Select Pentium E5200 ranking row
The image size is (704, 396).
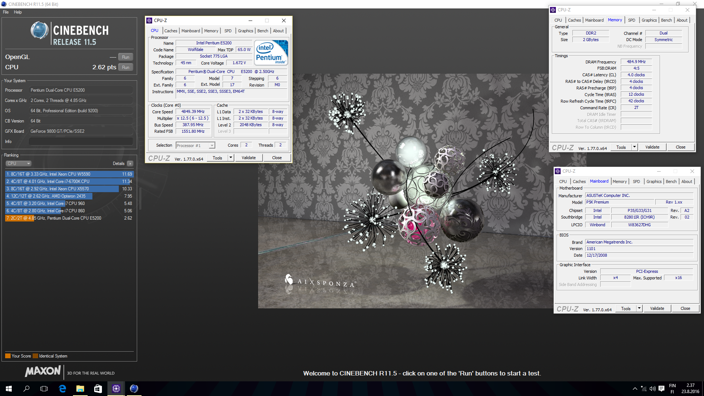69,218
